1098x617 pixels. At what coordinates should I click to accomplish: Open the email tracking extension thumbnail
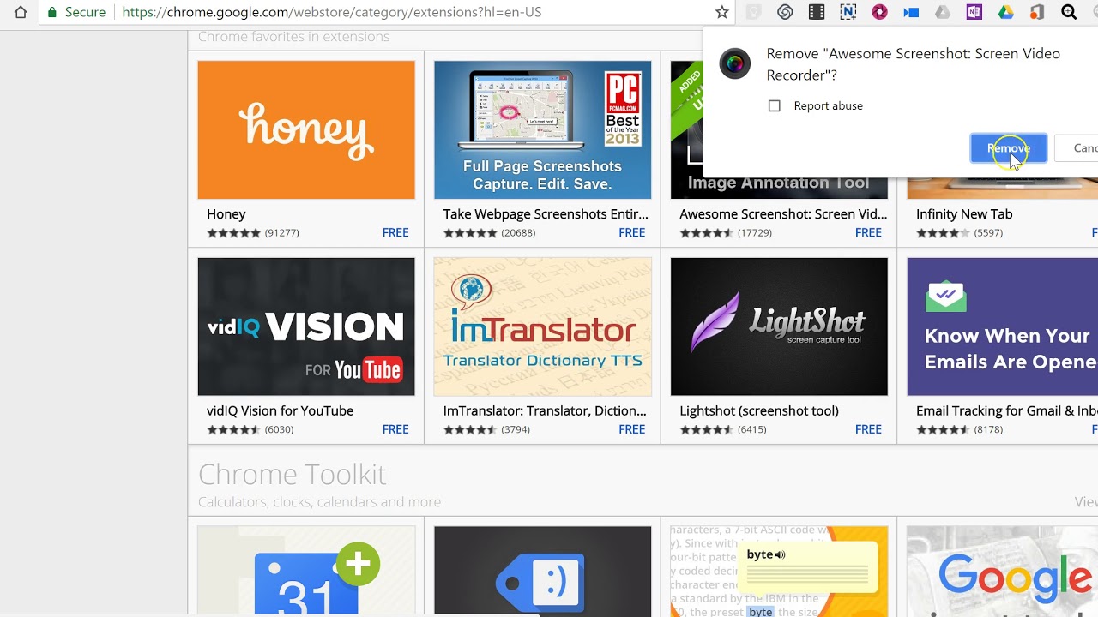pyautogui.click(x=1003, y=326)
